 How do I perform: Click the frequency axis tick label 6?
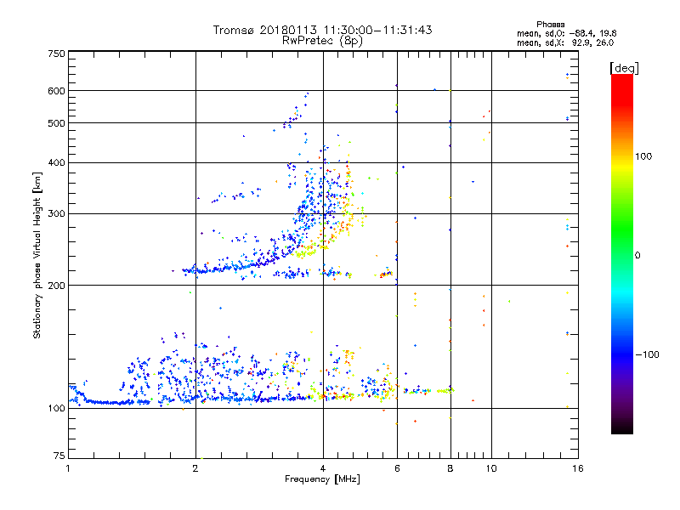(x=397, y=468)
